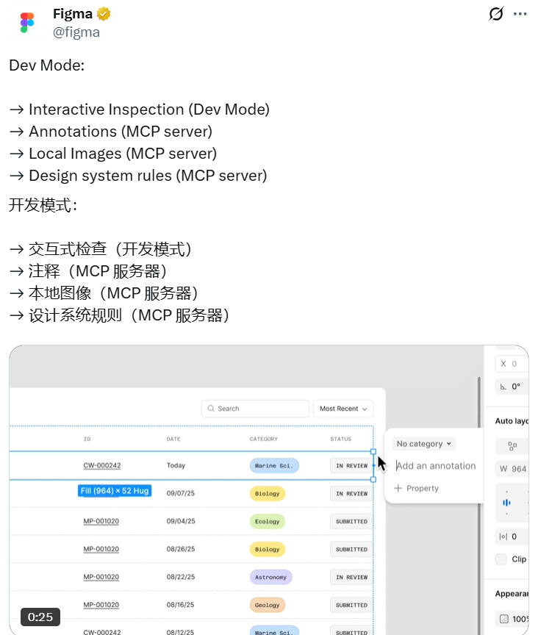
Task: Click the Astronomy category tag
Action: pyautogui.click(x=270, y=578)
